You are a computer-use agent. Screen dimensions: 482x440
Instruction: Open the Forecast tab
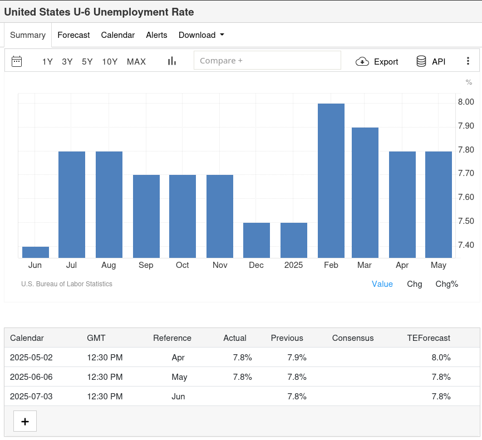pyautogui.click(x=73, y=35)
